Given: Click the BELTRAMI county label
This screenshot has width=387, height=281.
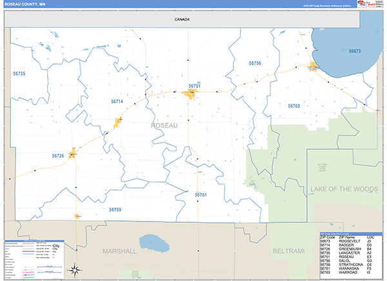Looking at the screenshot, I should (288, 251).
